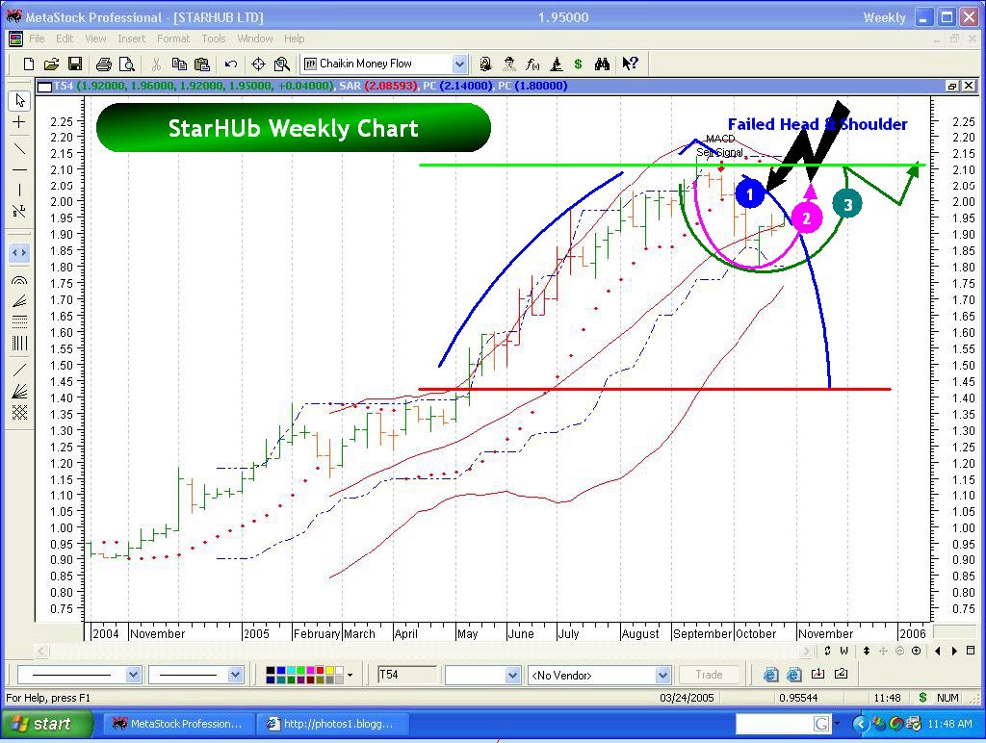Paste from clipboard using paste icon
This screenshot has height=743, width=986.
click(x=202, y=64)
